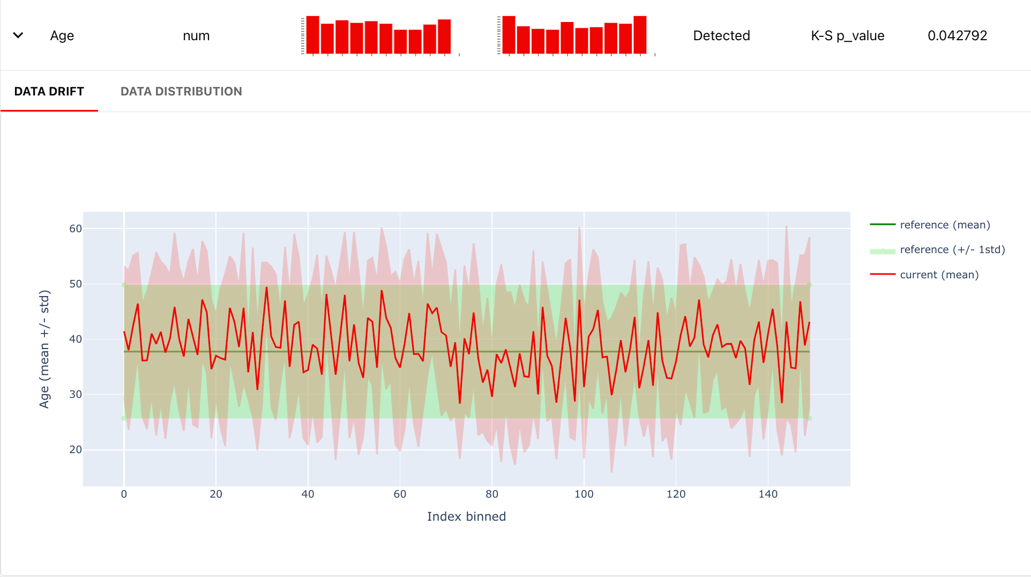This screenshot has width=1031, height=577.
Task: Switch to the DATA DRIFT tab
Action: tap(49, 91)
